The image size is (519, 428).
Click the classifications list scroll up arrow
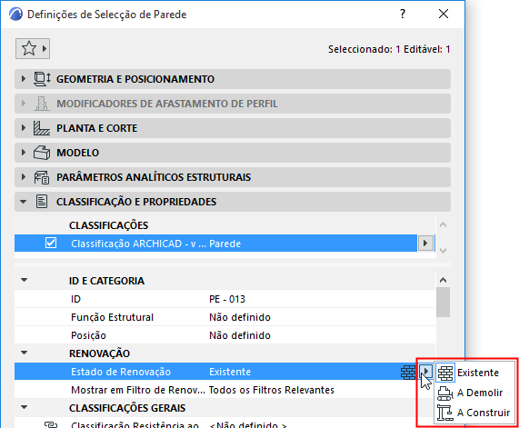443,225
